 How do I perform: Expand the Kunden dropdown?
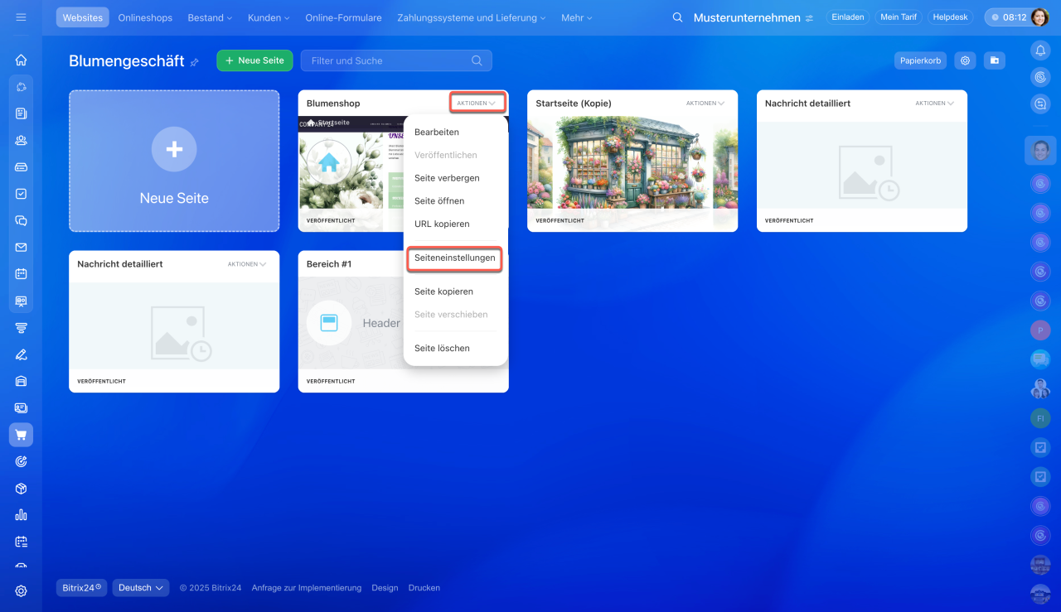click(x=269, y=17)
